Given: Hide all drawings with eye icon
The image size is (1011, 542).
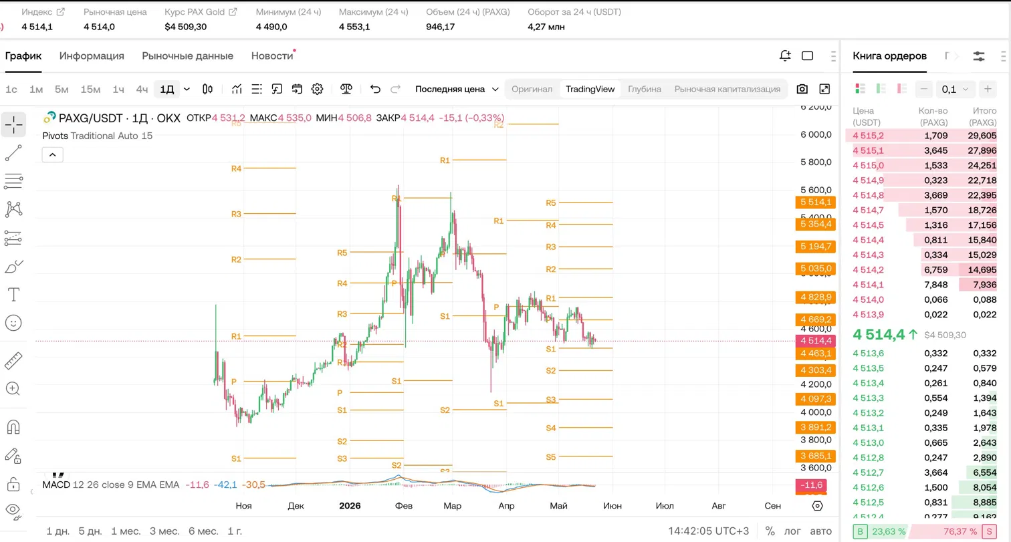Looking at the screenshot, I should (x=13, y=511).
